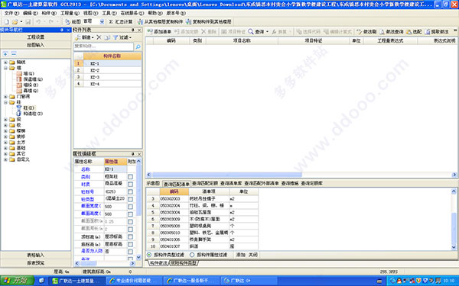Open the 工程量 menu

(70, 14)
